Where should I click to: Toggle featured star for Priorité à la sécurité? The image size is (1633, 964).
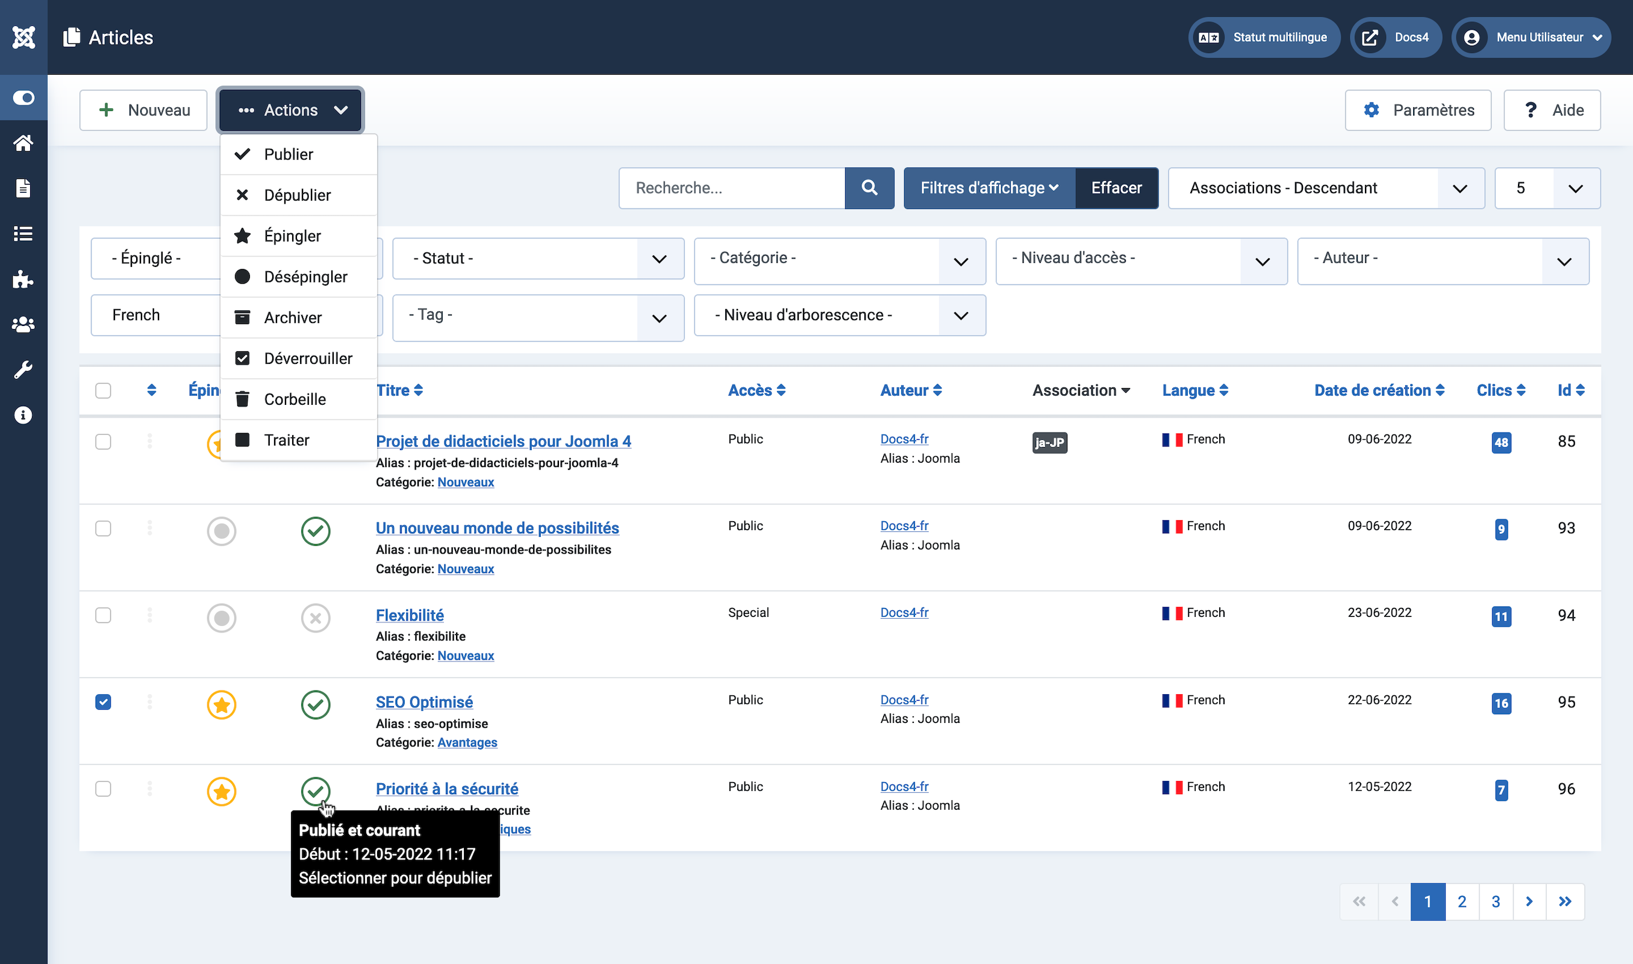[222, 791]
